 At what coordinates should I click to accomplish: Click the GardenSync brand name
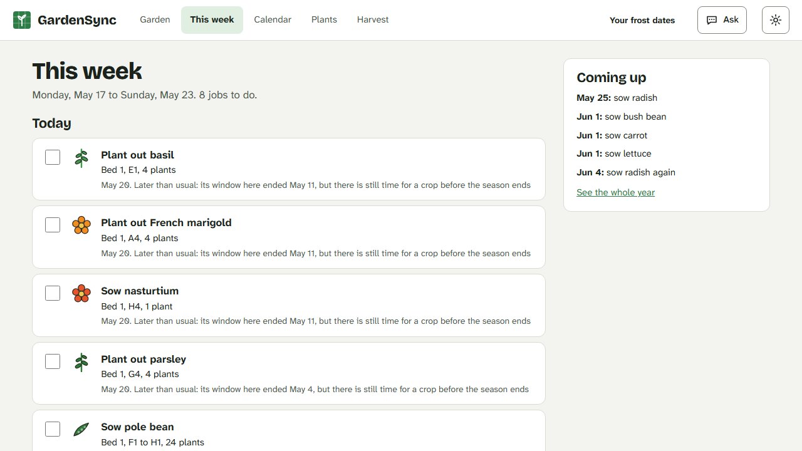[x=77, y=20]
